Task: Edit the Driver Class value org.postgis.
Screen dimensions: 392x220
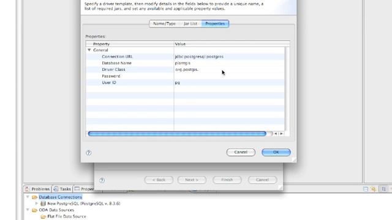Action: coord(186,70)
